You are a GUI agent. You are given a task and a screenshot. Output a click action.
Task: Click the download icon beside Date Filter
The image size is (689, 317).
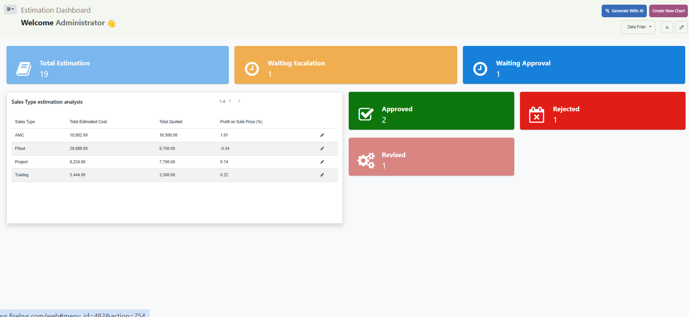[667, 27]
